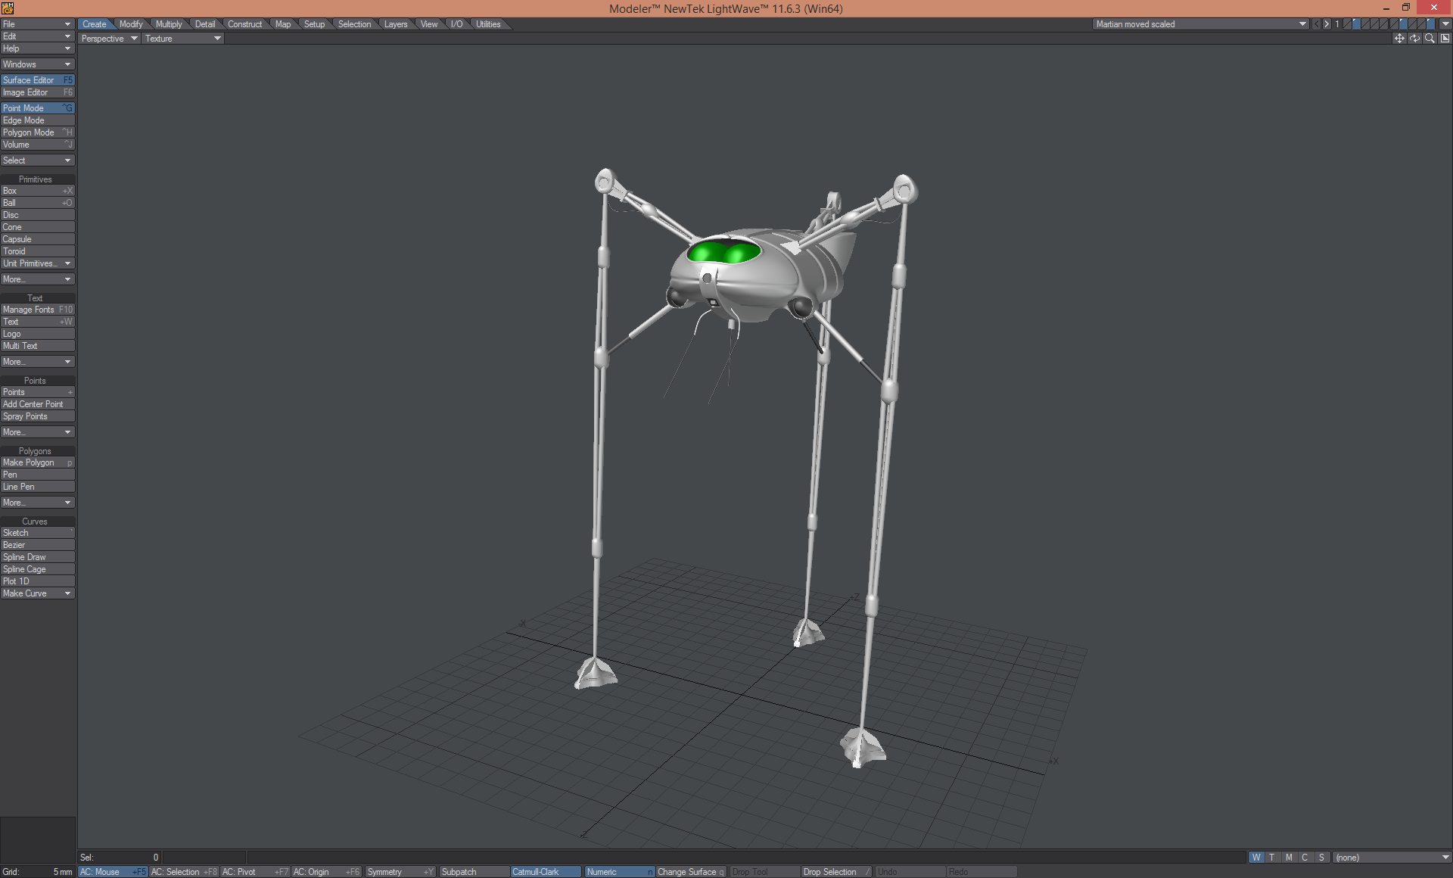
Task: Select the C color map button
Action: click(1305, 858)
